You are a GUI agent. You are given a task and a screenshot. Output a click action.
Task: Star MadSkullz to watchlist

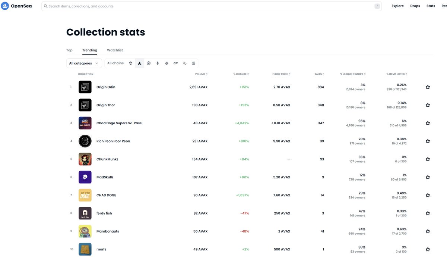coord(428,177)
